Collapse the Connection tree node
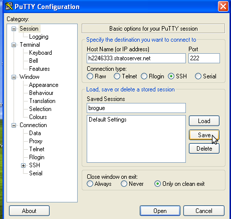The image size is (231, 219). click(14, 125)
